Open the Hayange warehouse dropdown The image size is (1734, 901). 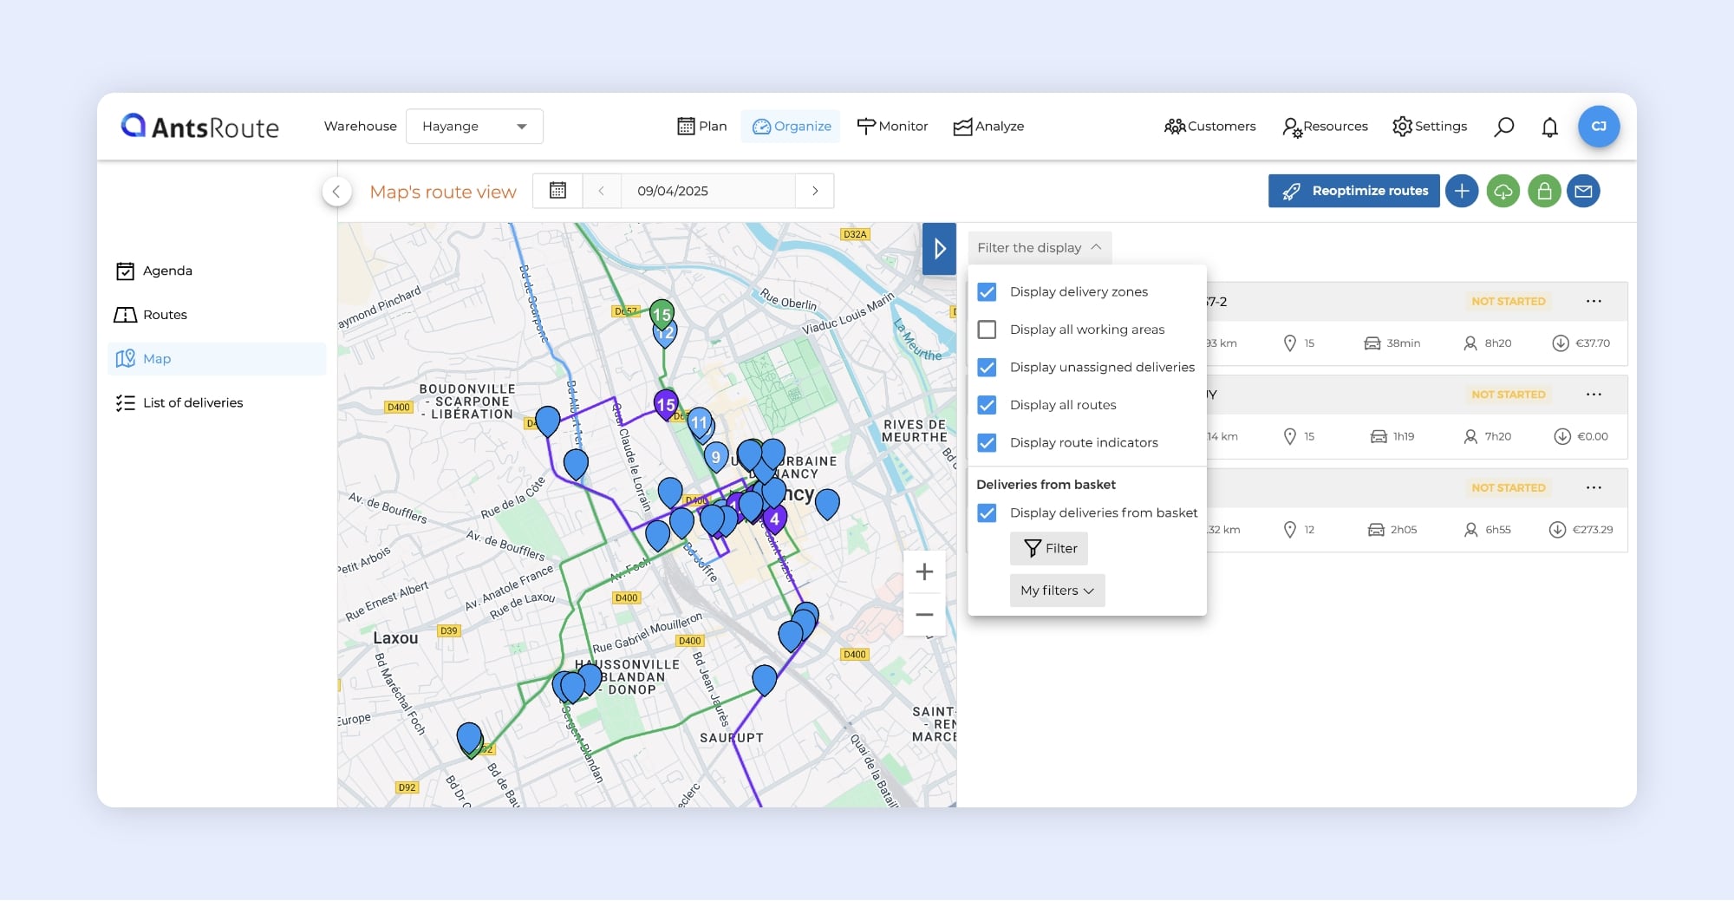click(x=474, y=127)
